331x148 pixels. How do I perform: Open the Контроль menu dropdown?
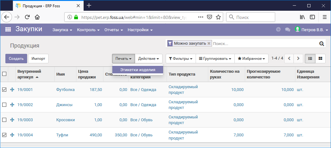pos(88,30)
